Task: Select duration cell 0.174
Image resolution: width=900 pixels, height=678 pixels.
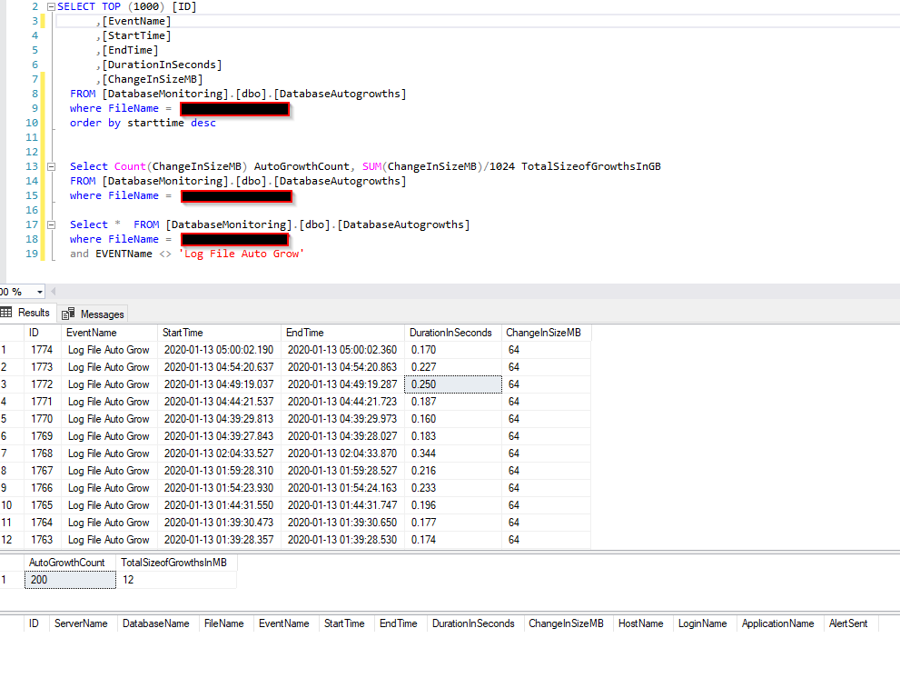Action: (x=453, y=540)
